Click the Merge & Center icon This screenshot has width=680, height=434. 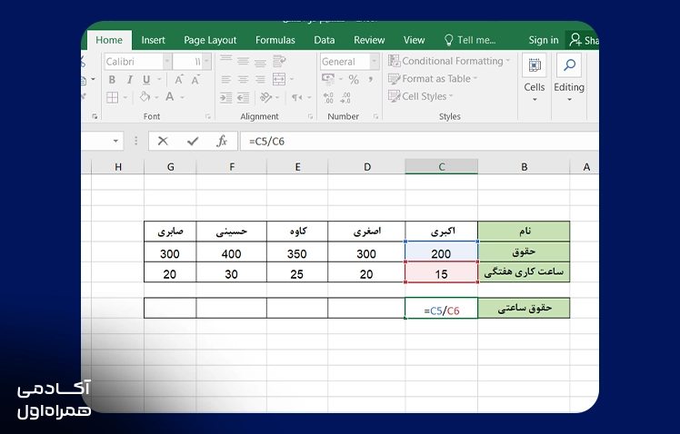click(279, 79)
